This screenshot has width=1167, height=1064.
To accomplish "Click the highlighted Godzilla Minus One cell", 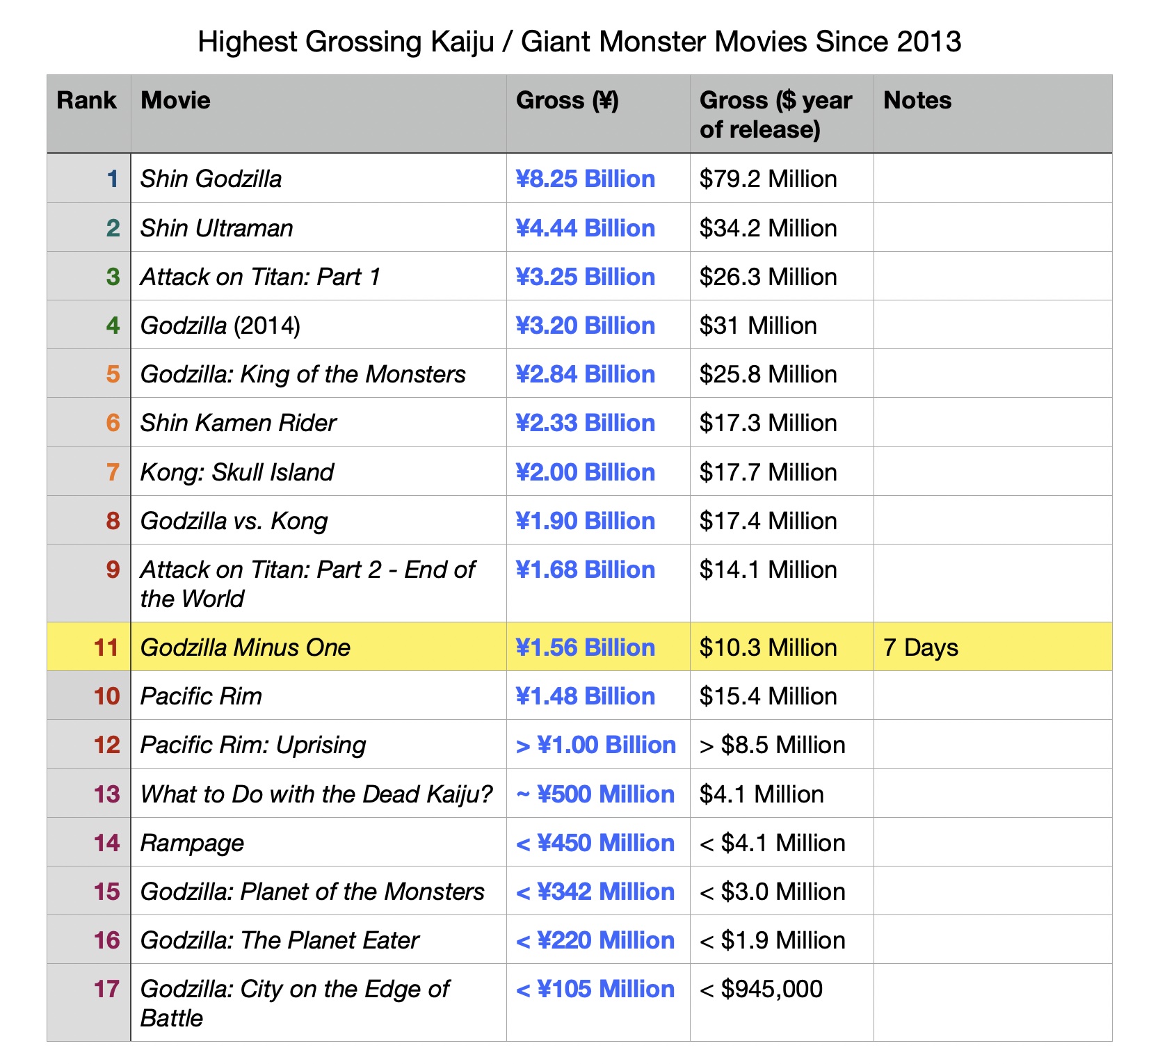I will click(246, 647).
